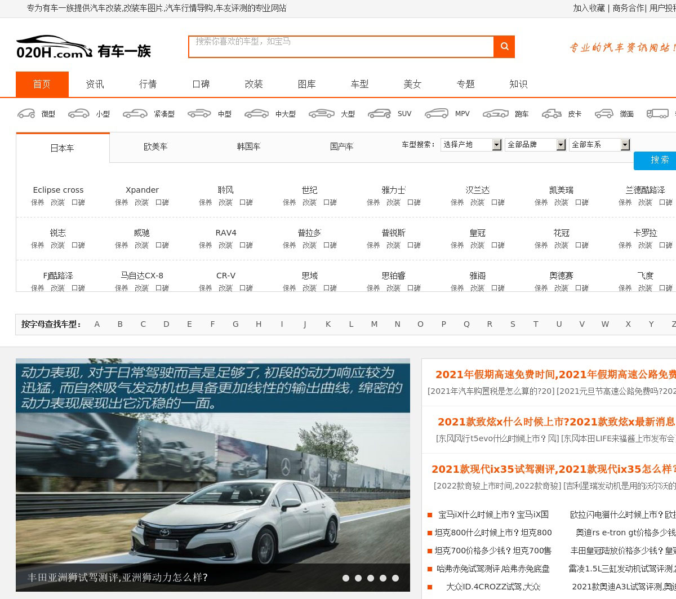The image size is (676, 599).
Task: Open the 改装 navigation menu item
Action: click(253, 84)
